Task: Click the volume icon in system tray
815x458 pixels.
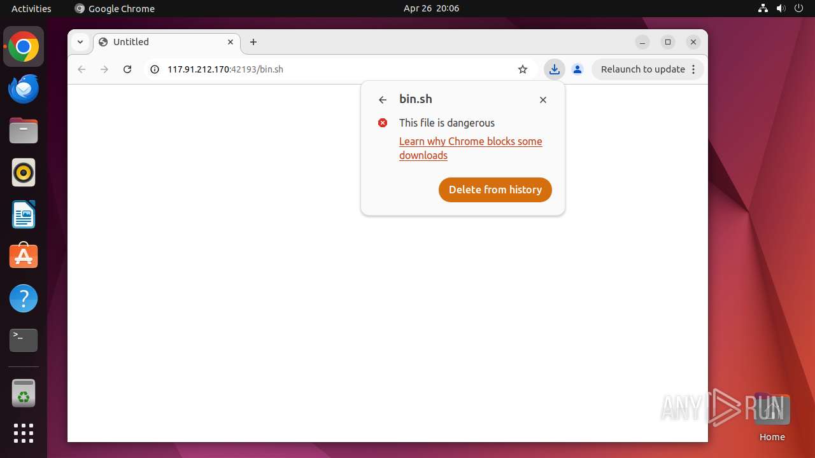Action: pyautogui.click(x=781, y=8)
